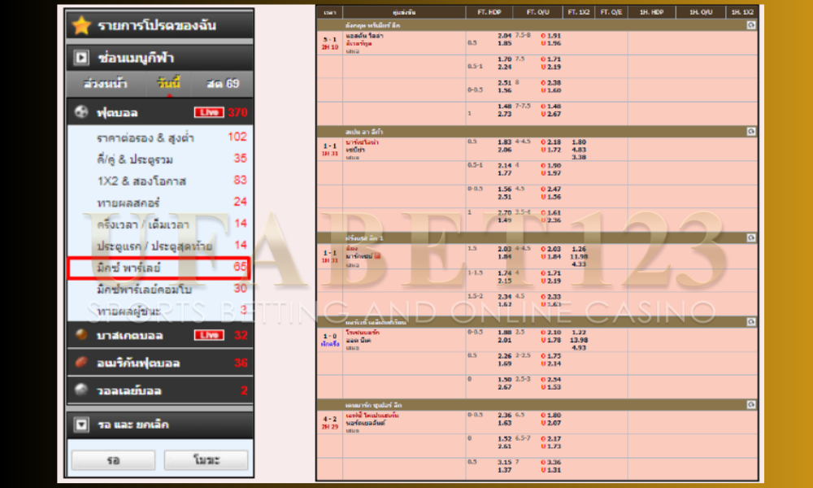Click the โมฆะ button
This screenshot has width=813, height=488.
click(206, 460)
